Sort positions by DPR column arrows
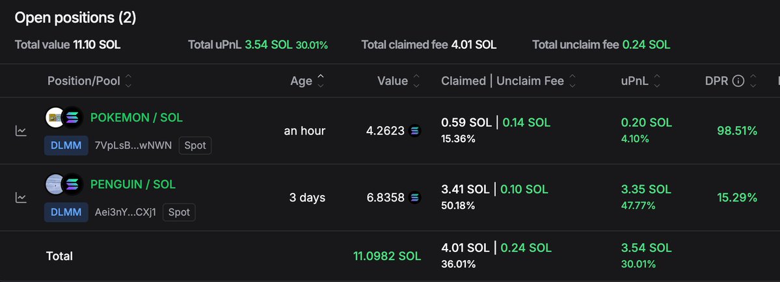 753,81
